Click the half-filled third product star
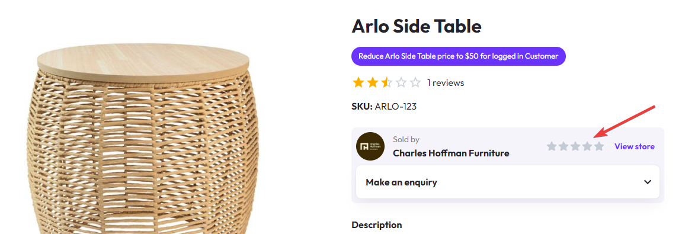 [387, 82]
